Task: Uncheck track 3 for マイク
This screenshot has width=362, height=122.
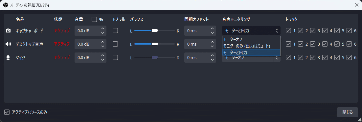Action: coord(313,58)
